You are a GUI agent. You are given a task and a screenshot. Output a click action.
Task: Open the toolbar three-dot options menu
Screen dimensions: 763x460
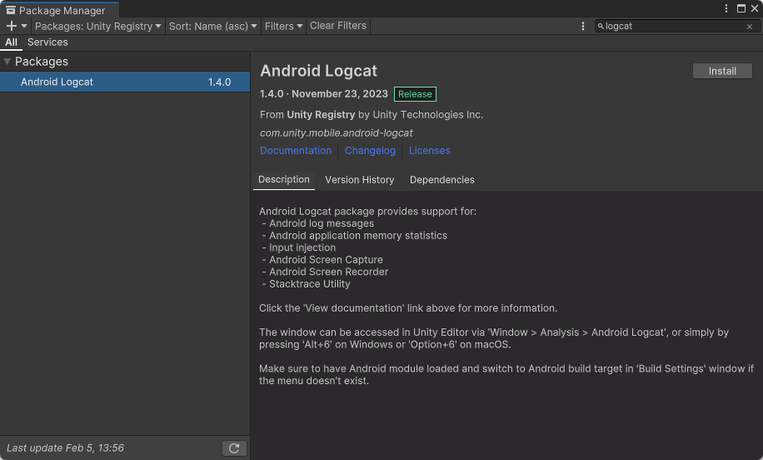click(583, 26)
